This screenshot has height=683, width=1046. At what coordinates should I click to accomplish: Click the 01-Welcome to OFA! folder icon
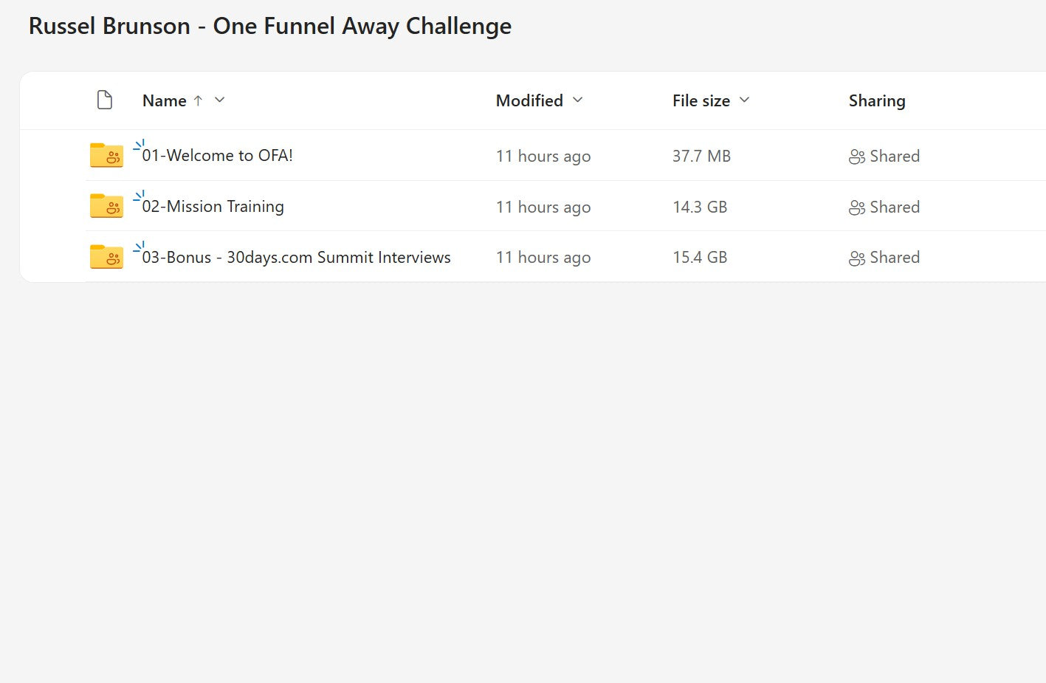point(106,155)
